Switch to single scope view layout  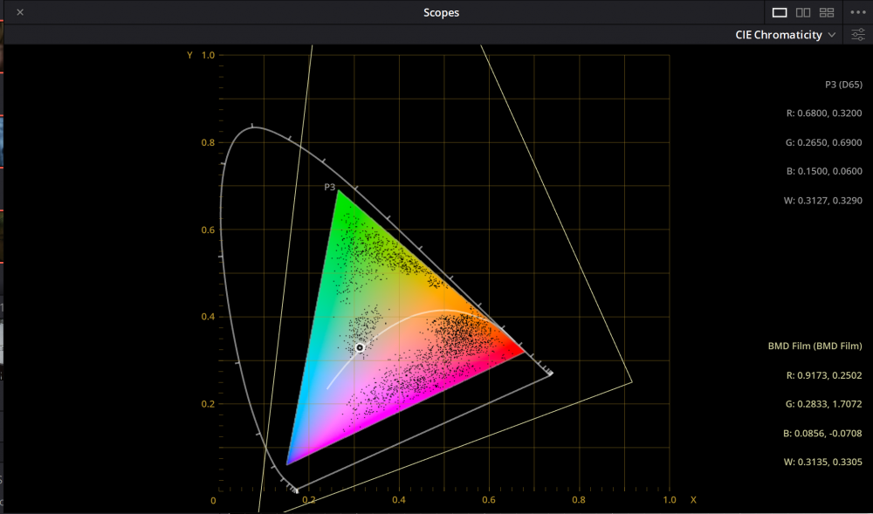click(x=780, y=12)
